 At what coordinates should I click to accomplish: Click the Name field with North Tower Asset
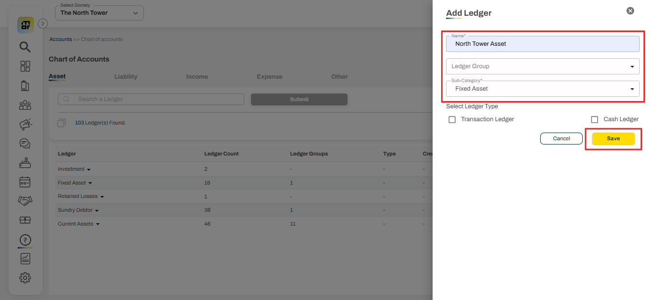pos(543,44)
